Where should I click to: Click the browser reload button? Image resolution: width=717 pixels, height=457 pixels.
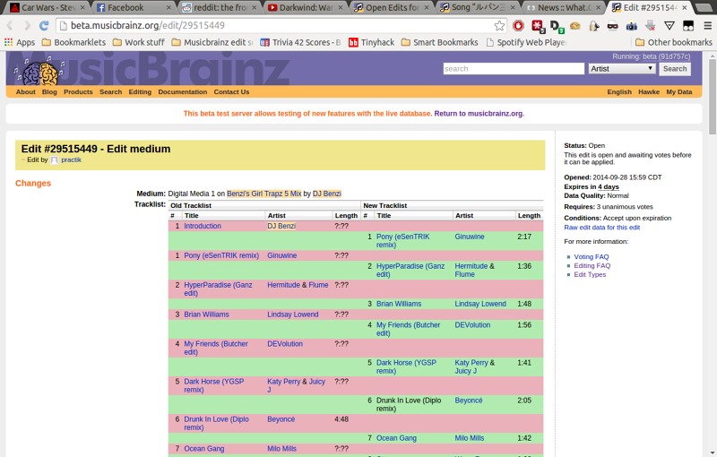[44, 26]
